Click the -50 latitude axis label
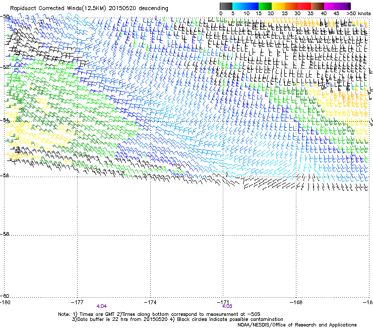This screenshot has width=373, height=328. pos(5,17)
